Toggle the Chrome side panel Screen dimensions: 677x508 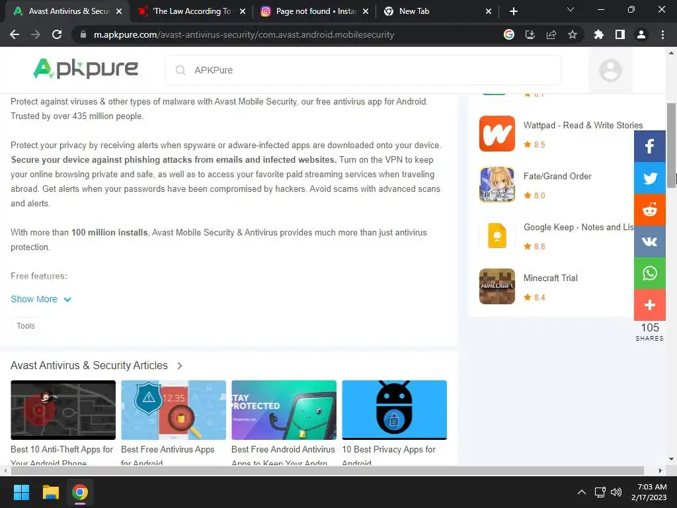point(619,34)
